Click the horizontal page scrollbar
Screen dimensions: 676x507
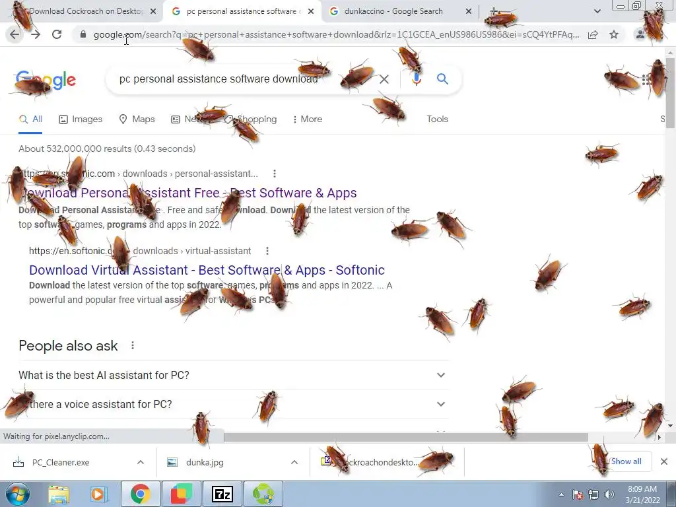coord(405,437)
